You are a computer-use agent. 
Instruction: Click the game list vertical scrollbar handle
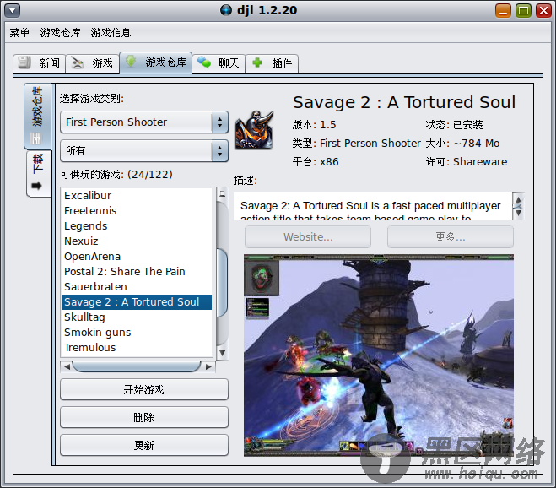[223, 282]
